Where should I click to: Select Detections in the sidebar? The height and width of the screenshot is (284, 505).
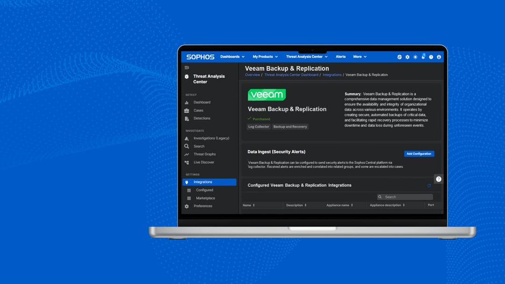pyautogui.click(x=202, y=118)
